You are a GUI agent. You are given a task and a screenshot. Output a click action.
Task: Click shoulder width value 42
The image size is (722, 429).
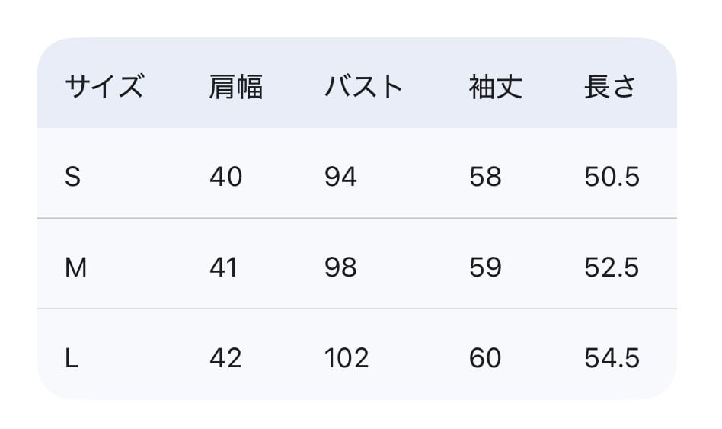click(225, 358)
